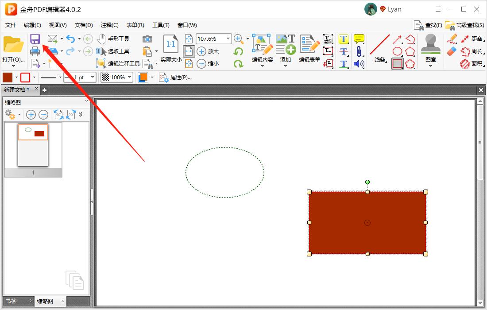Expand the 图章 stamp dropdown arrow
This screenshot has height=310, width=487.
430,66
